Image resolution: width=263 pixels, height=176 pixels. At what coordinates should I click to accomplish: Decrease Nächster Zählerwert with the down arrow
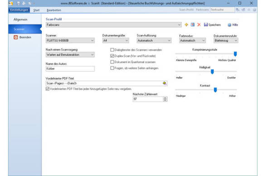tap(165, 100)
